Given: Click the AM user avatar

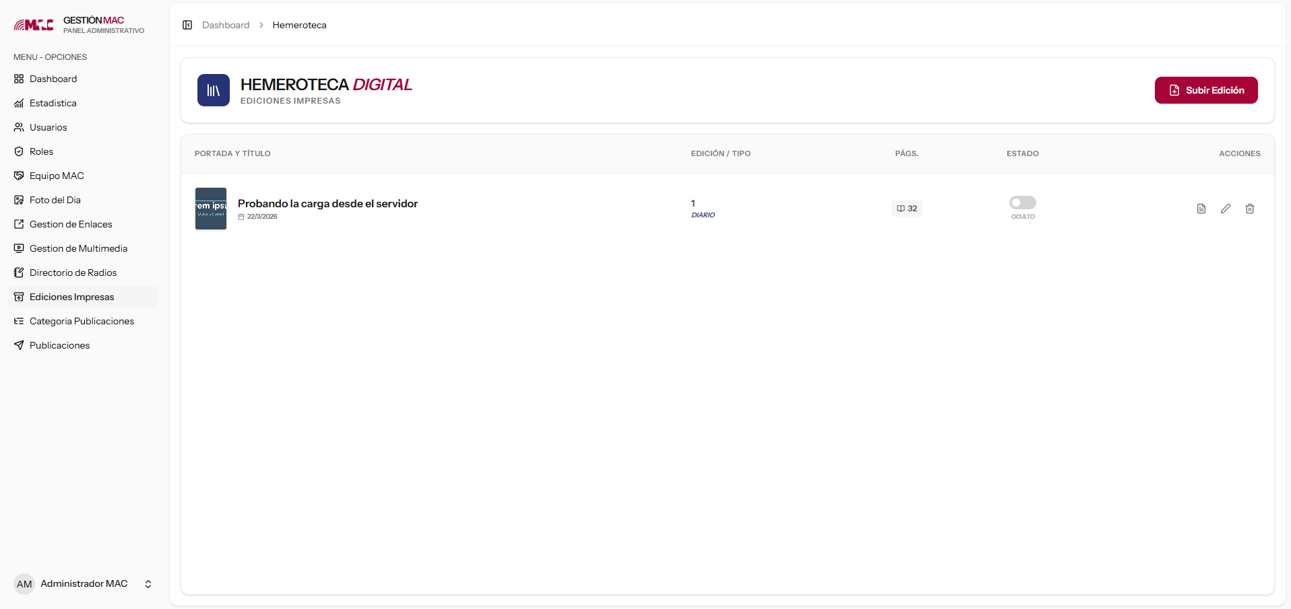Looking at the screenshot, I should pos(24,583).
